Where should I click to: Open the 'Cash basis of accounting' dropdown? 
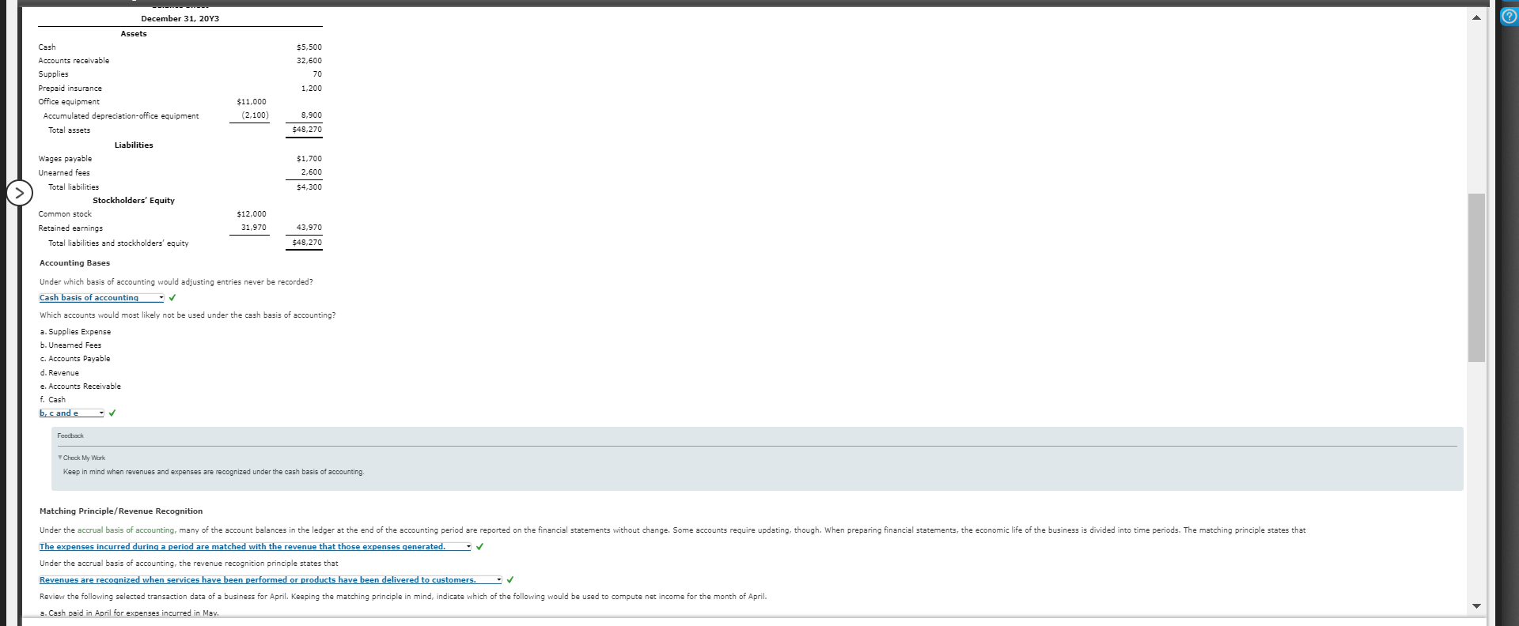point(101,298)
